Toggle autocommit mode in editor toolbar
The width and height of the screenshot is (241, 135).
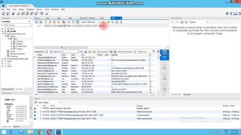tap(77, 22)
